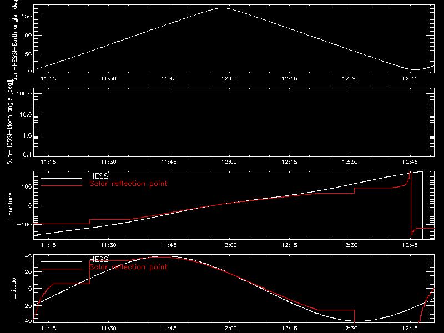
Task: Click the white vertical wrap line in Longitude plot
Action: pyautogui.click(x=422, y=205)
